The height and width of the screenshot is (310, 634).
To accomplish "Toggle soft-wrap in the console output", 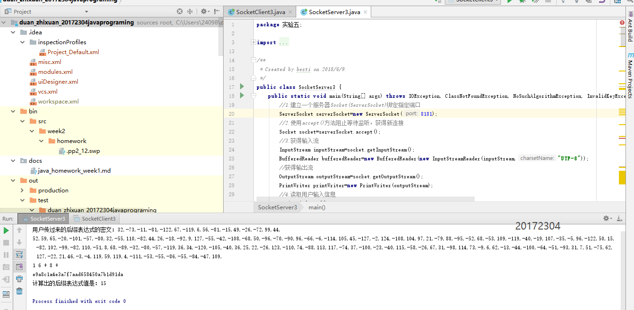I will (x=19, y=255).
